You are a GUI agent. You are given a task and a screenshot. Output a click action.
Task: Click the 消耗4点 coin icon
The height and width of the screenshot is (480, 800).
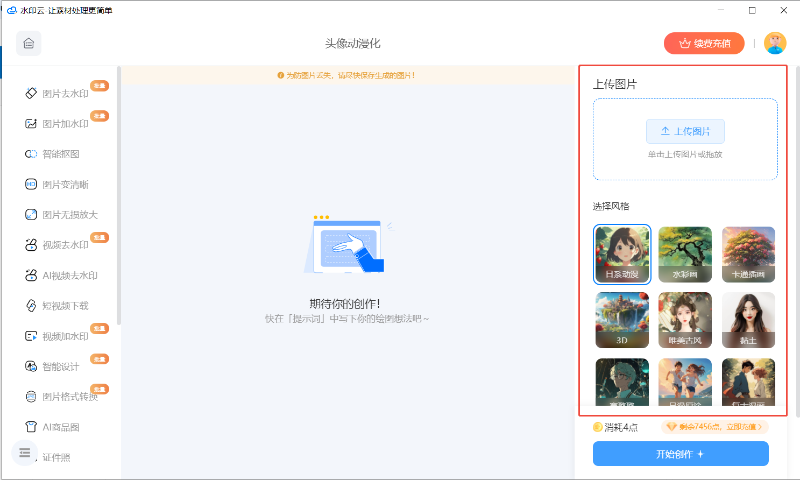click(598, 427)
